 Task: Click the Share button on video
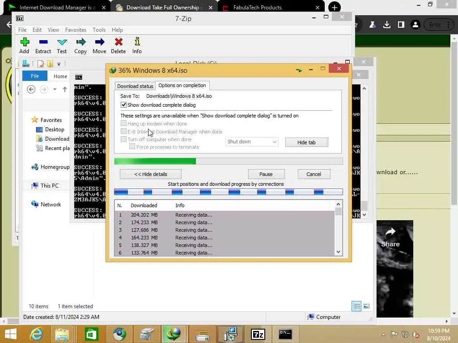(390, 238)
